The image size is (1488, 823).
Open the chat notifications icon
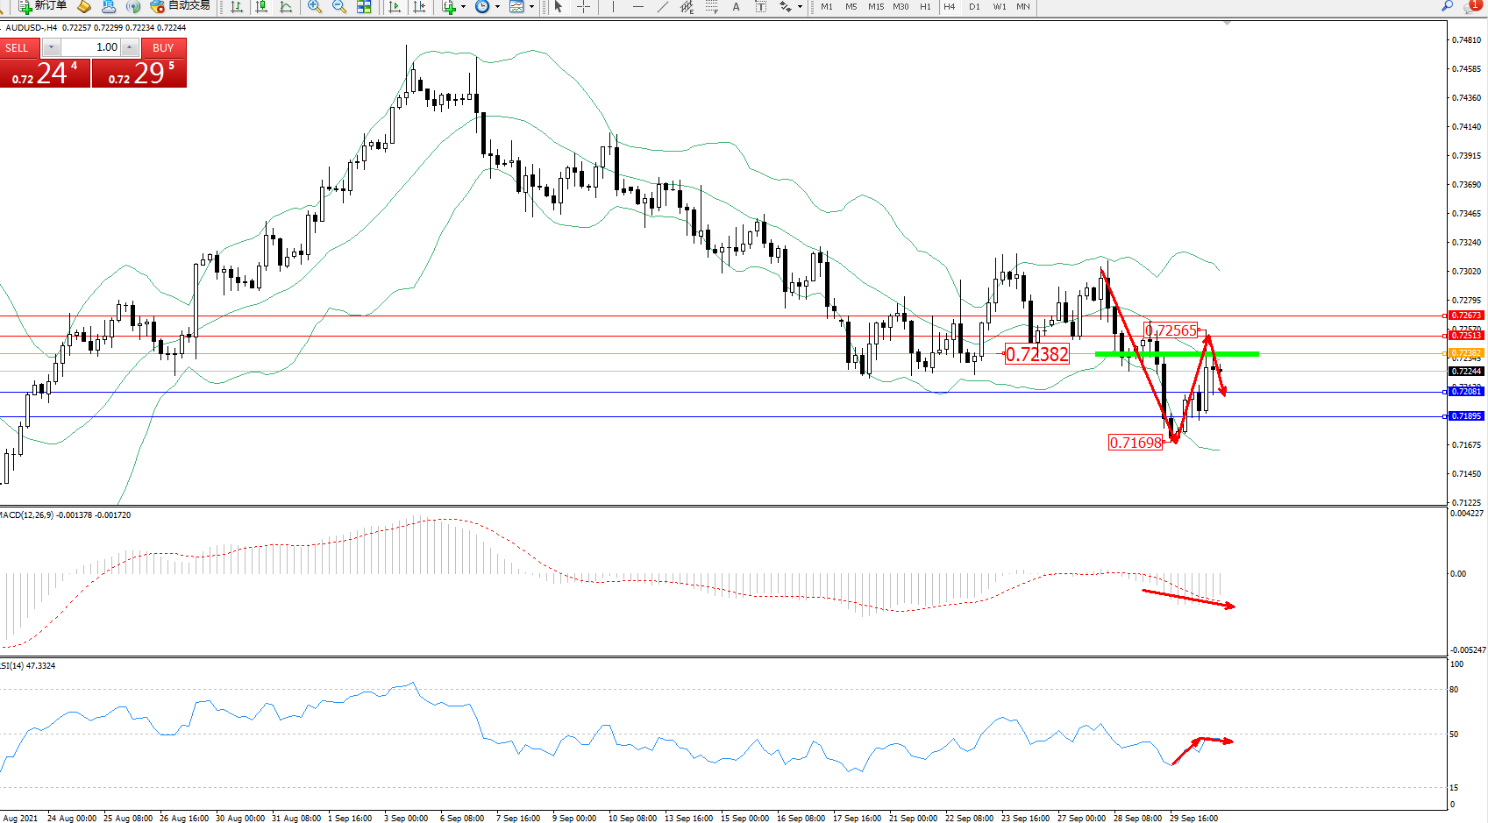pyautogui.click(x=1471, y=6)
